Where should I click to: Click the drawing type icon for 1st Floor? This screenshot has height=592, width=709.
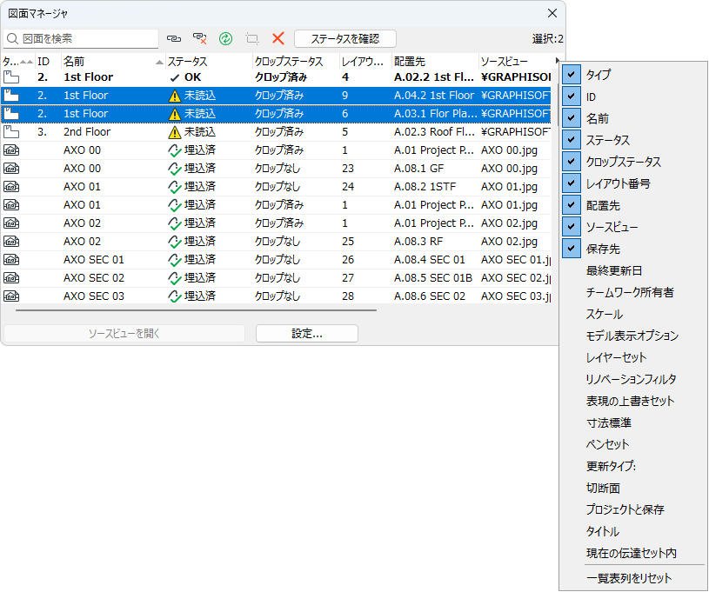click(12, 77)
